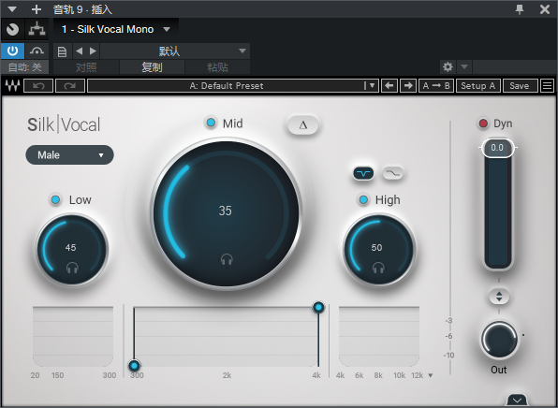Screen dimensions: 558x408
Task: Click the up/down arrows stepper below Dyn
Action: (499, 297)
